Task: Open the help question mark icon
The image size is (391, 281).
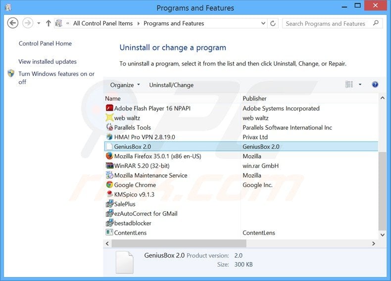Action: 375,85
